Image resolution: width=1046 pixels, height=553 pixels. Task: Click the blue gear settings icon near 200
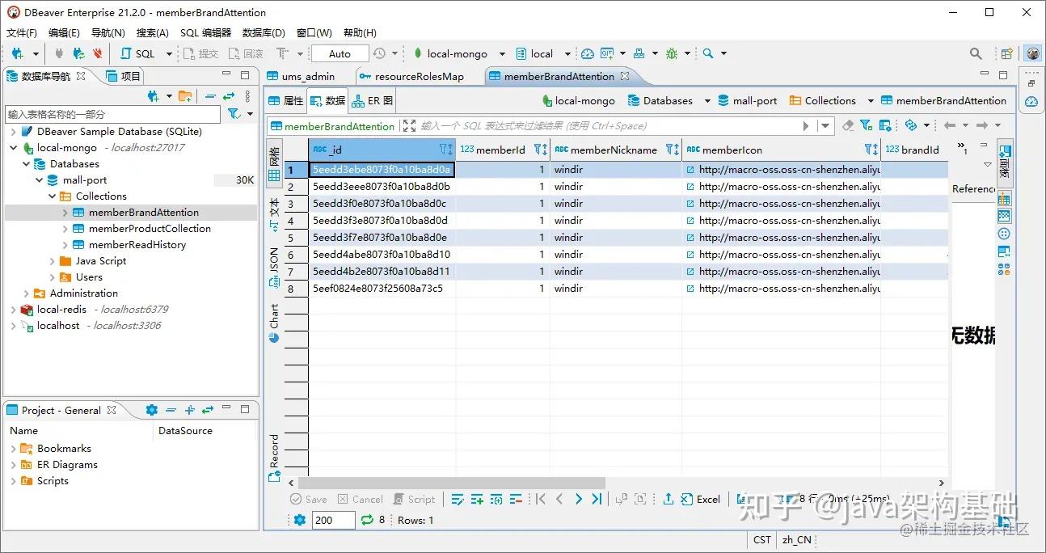(300, 520)
